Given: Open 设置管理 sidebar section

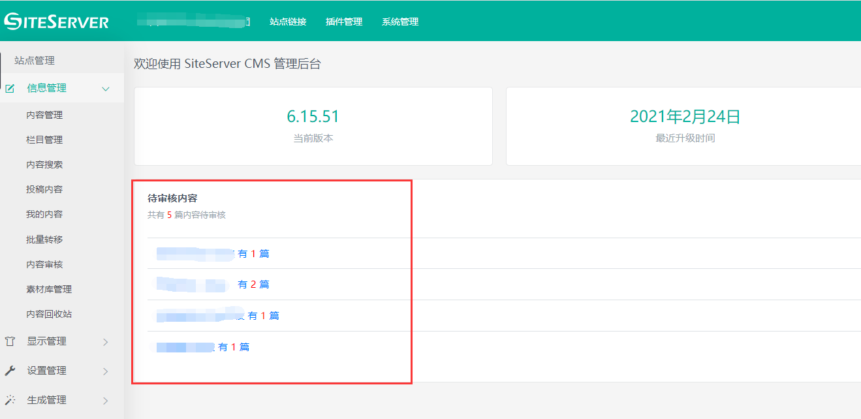Looking at the screenshot, I should (46, 371).
